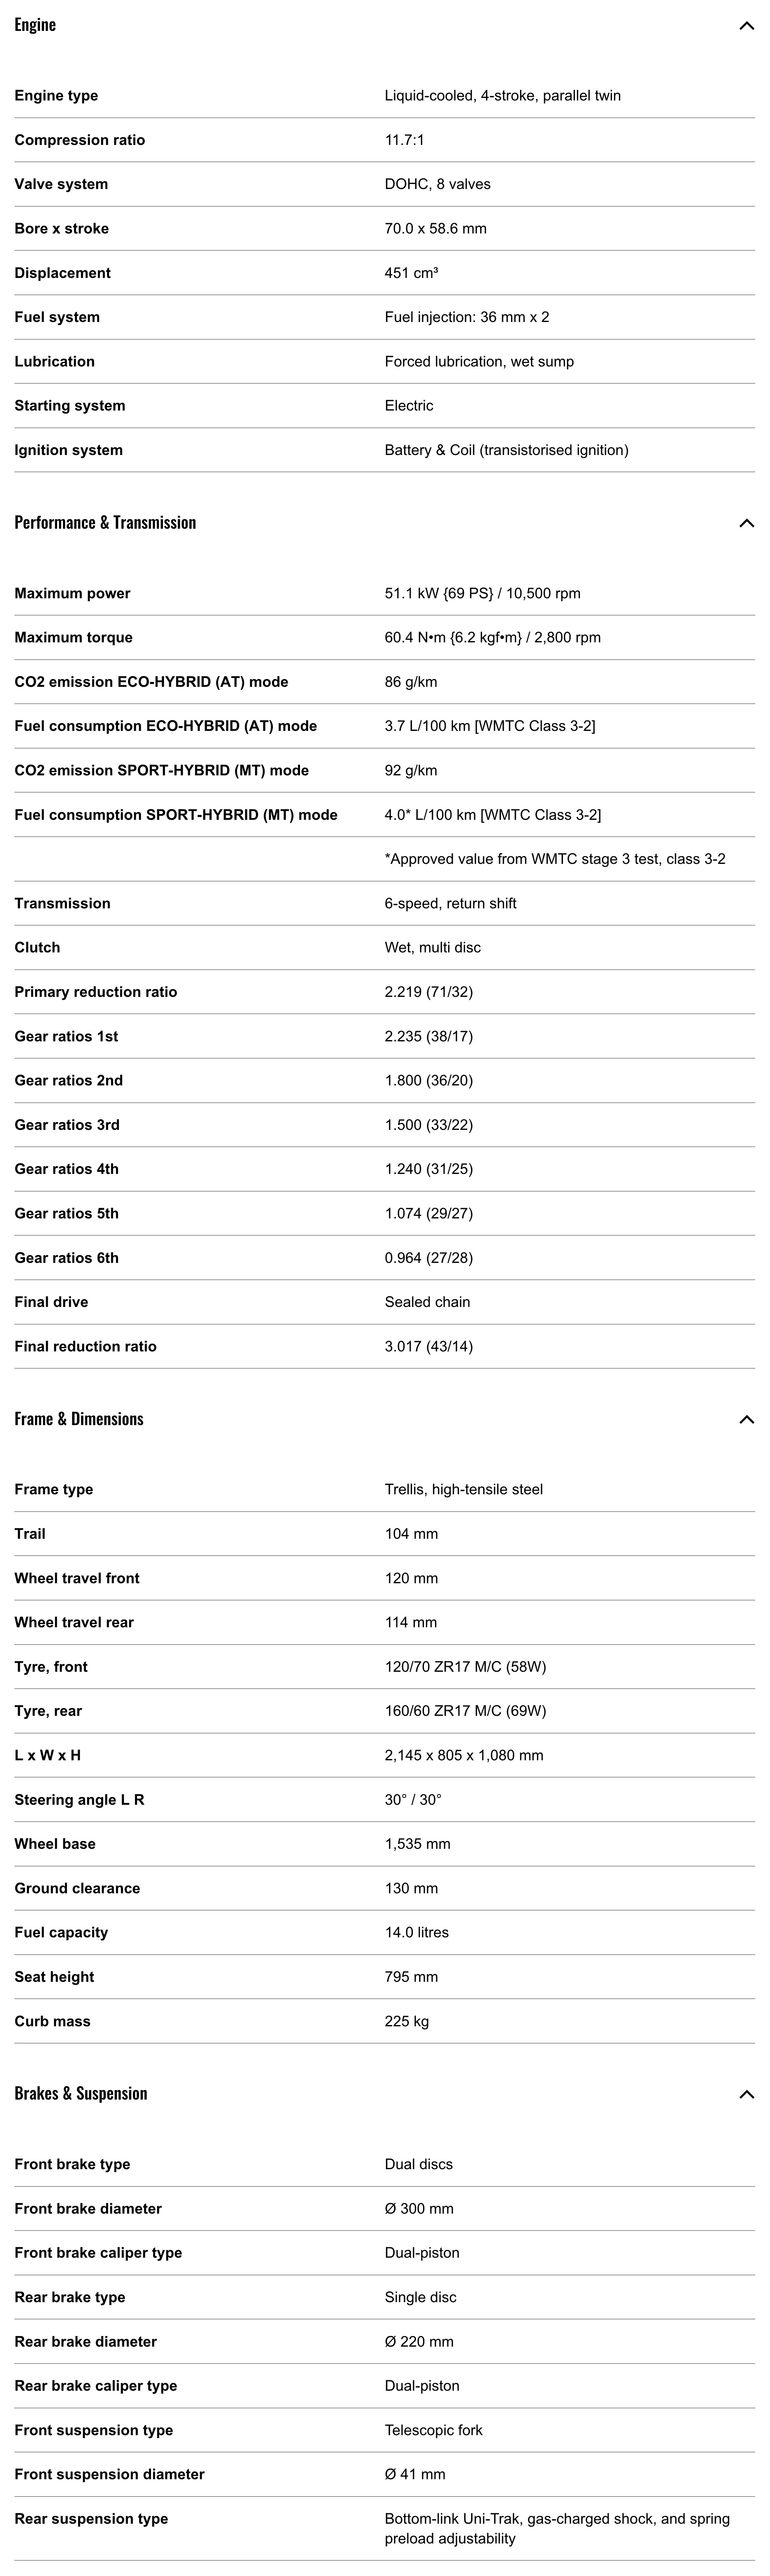Click the Gear ratios 6th label

[x=66, y=1258]
